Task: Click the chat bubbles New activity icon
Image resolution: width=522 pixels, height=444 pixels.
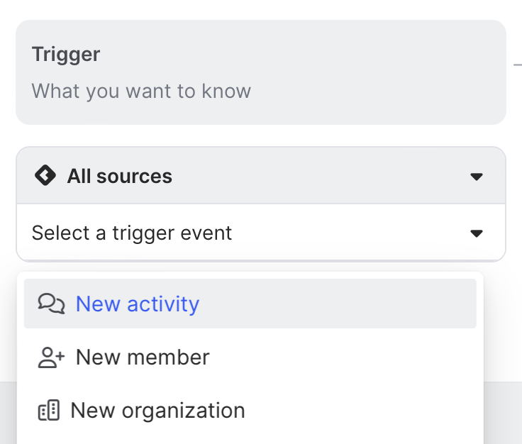Action: coord(51,304)
